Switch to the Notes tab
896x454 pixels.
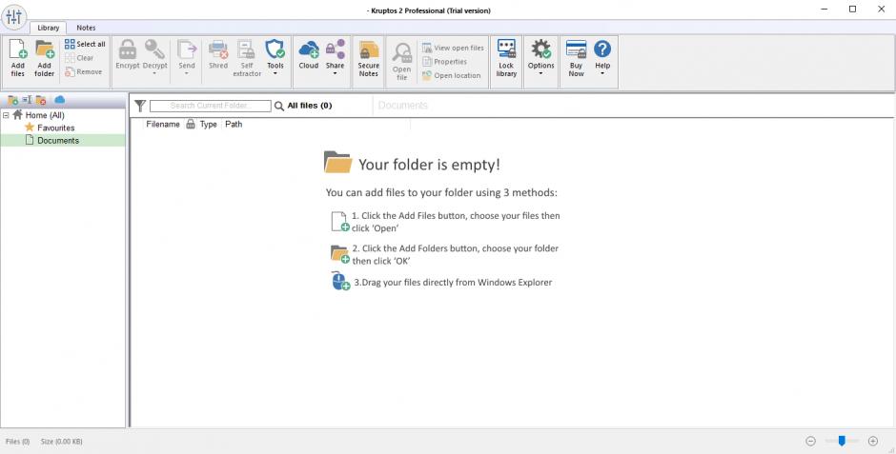(x=86, y=28)
